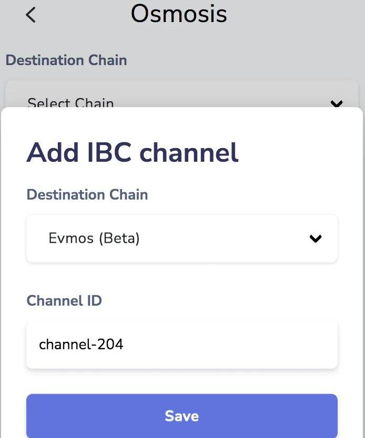365x438 pixels.
Task: Open the Evmos (Beta) destination chain dropdown
Action: [x=181, y=238]
